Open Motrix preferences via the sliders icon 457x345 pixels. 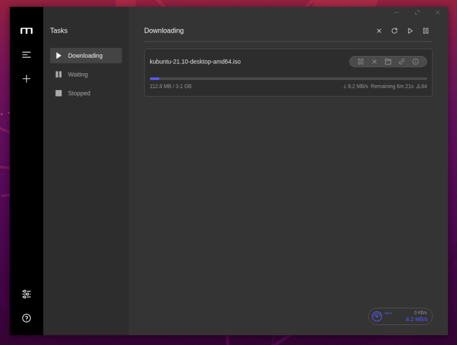[26, 294]
